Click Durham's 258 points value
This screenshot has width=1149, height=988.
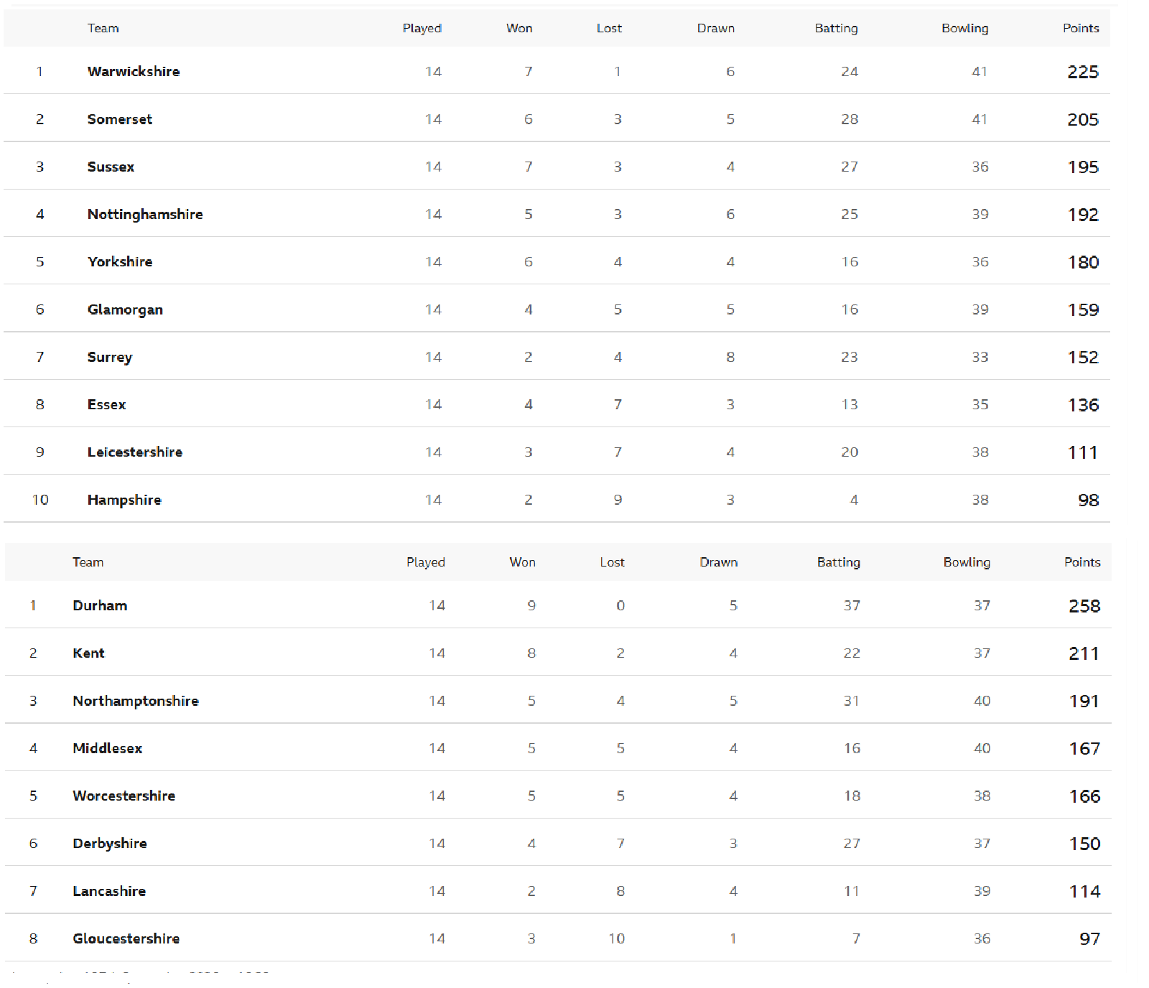1084,606
